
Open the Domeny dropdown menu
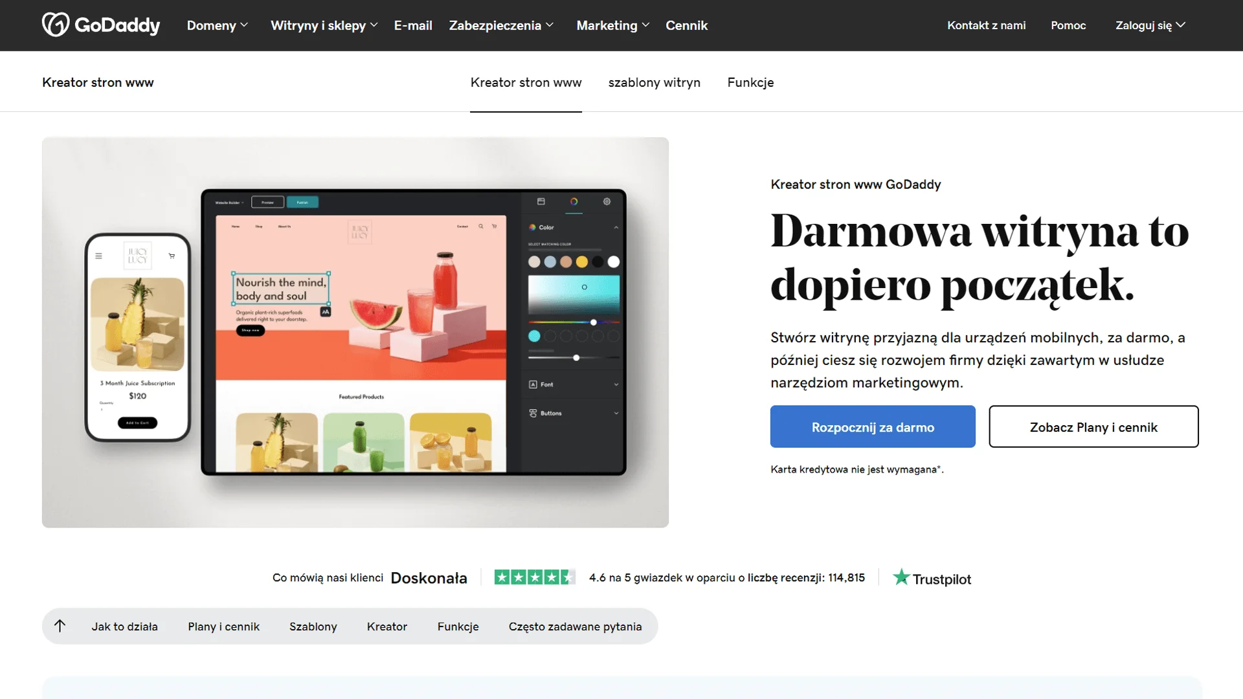pyautogui.click(x=218, y=25)
